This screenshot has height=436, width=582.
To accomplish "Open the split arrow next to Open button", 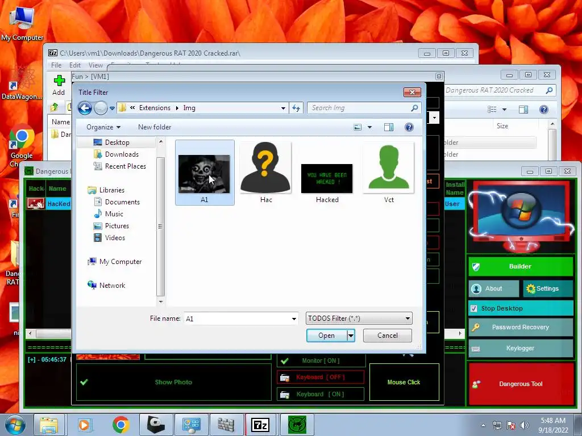I will coord(351,336).
